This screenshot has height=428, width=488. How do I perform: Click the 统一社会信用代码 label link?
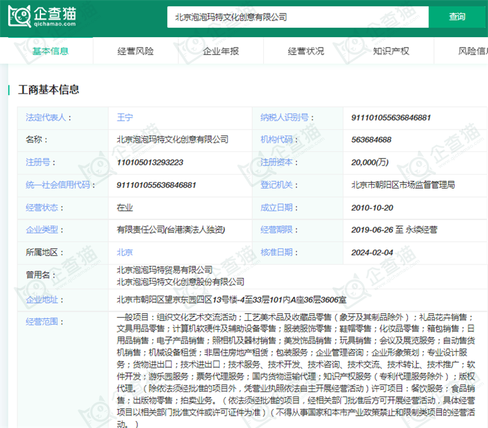58,185
